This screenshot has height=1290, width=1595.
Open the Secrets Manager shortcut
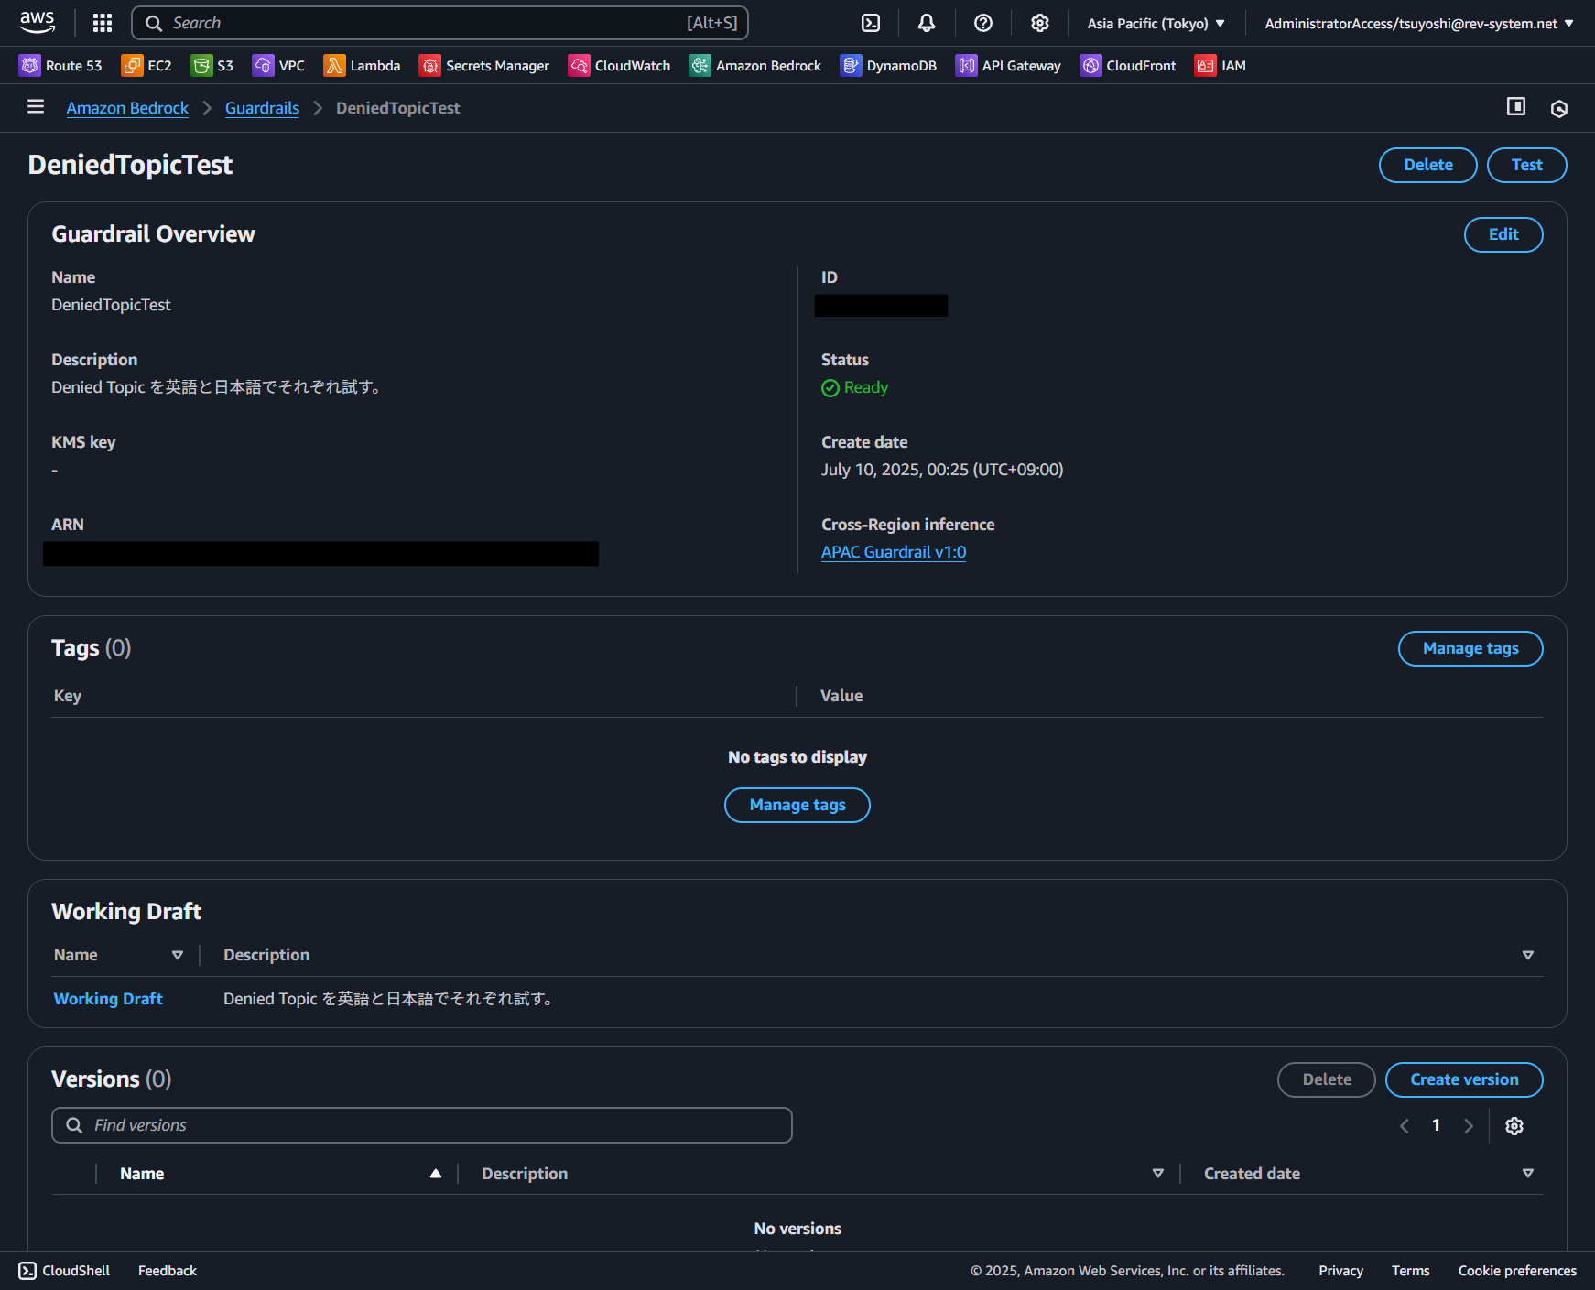pyautogui.click(x=483, y=65)
